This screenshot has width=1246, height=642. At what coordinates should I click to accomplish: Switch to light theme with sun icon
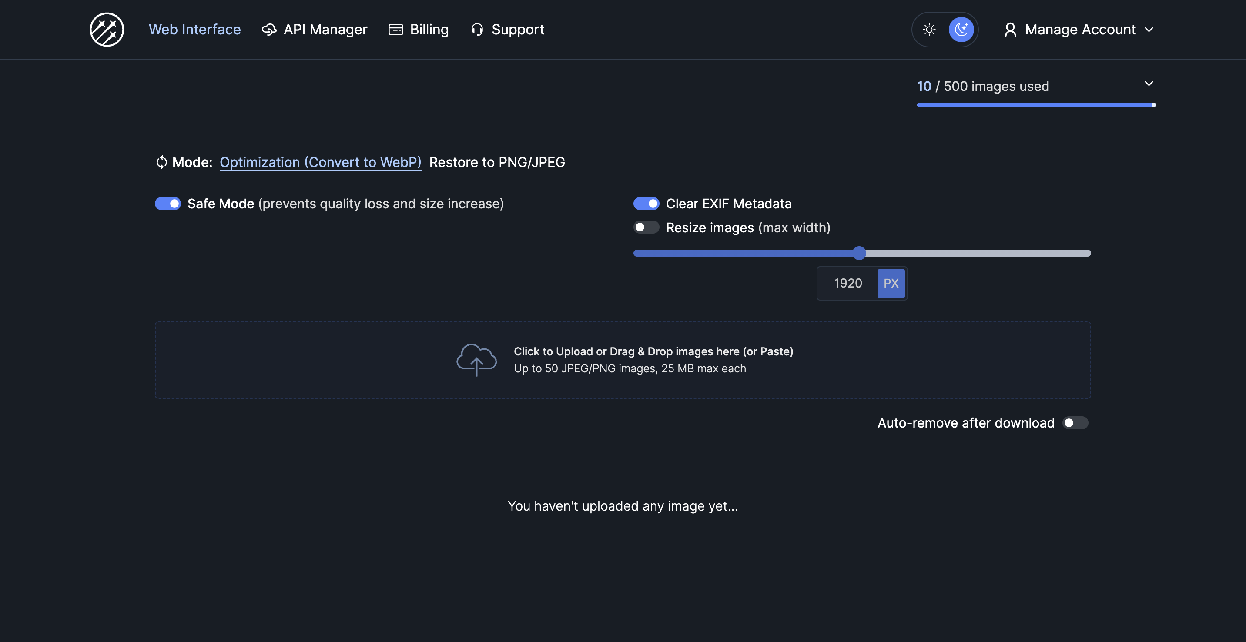(x=929, y=30)
